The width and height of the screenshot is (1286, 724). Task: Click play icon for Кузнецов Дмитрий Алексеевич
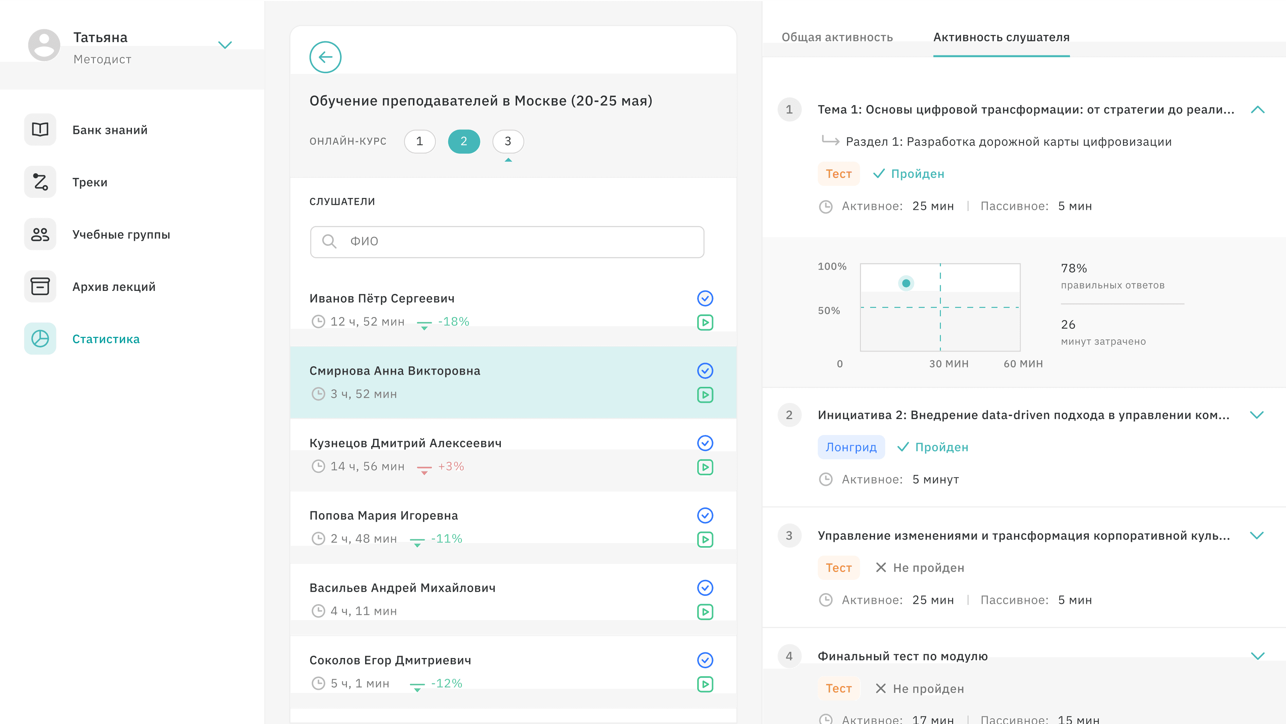(x=704, y=467)
